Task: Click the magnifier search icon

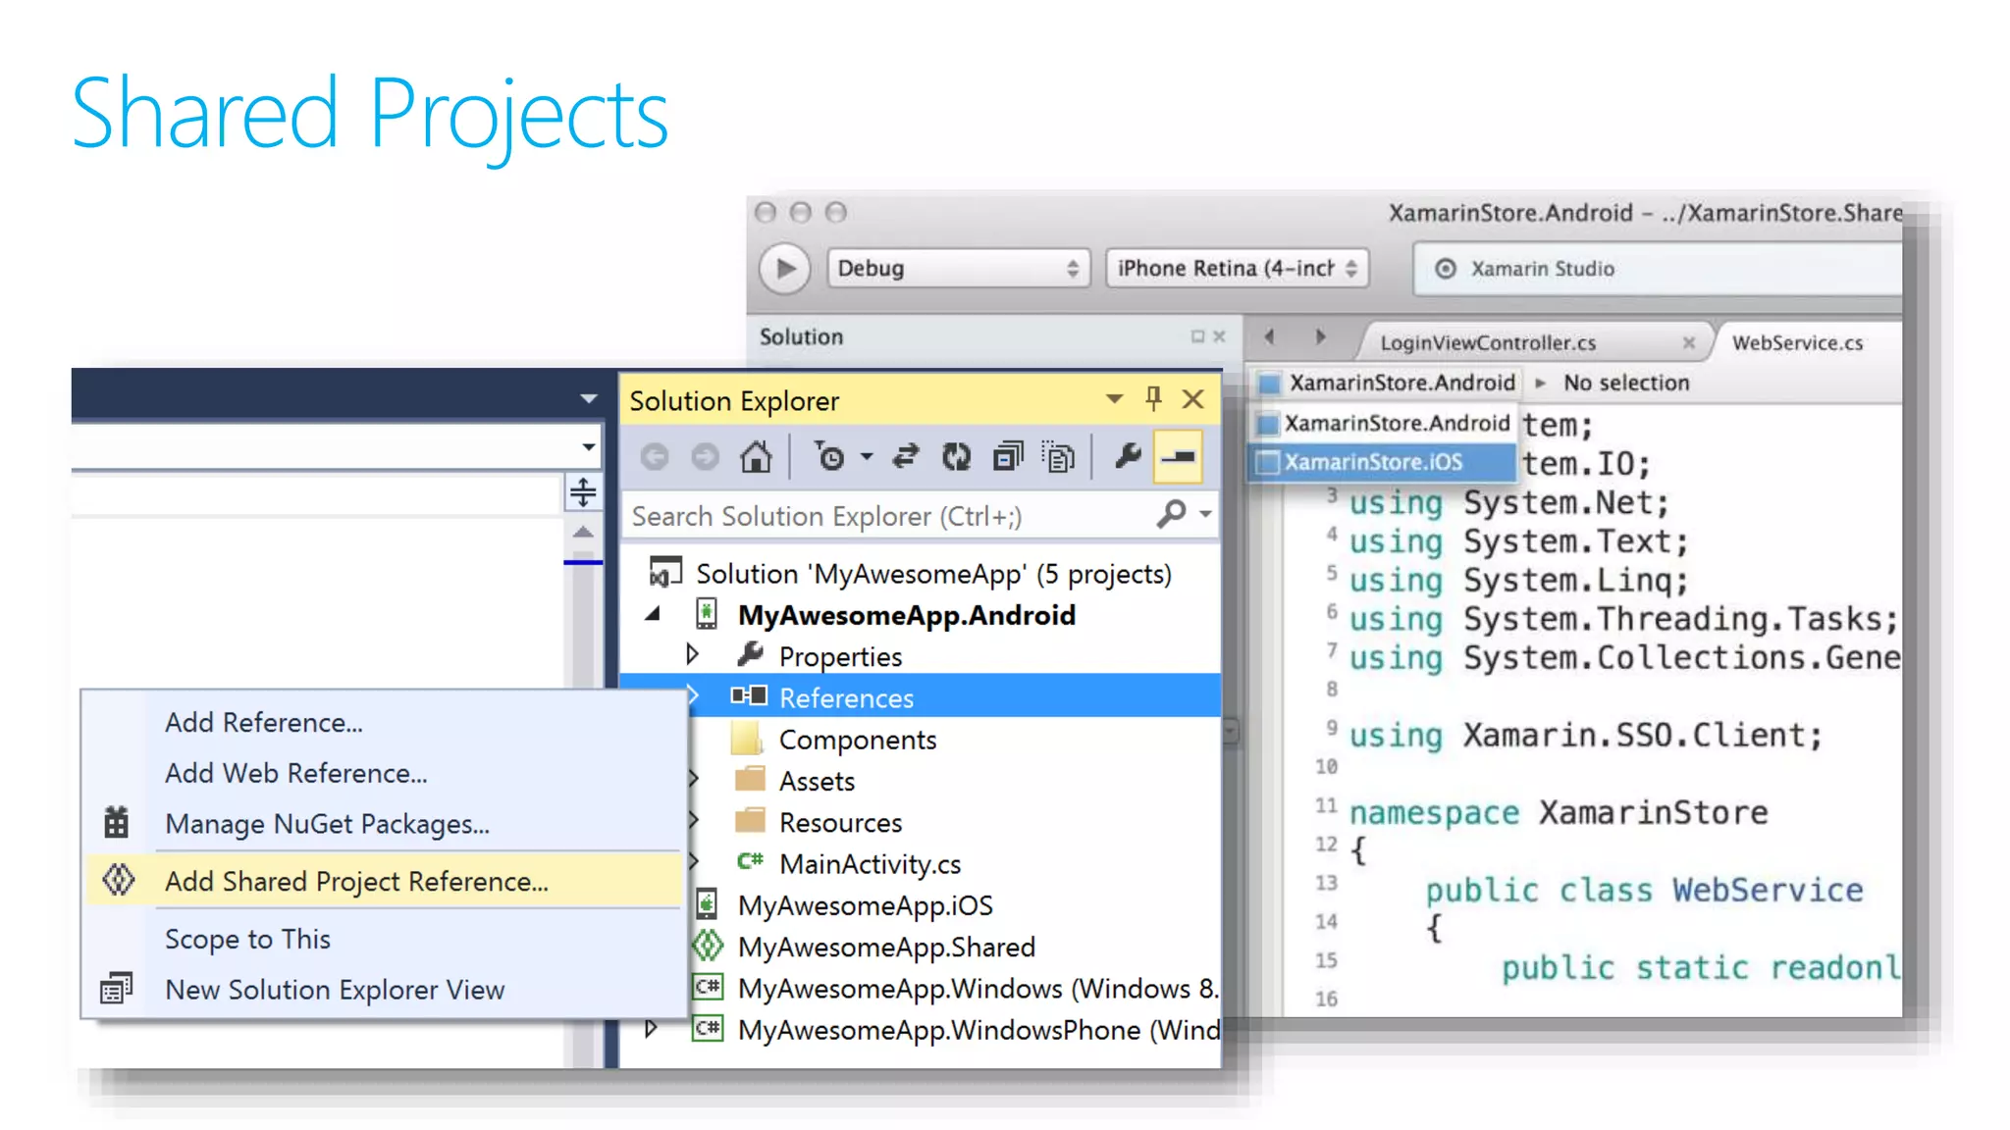Action: 1172,514
